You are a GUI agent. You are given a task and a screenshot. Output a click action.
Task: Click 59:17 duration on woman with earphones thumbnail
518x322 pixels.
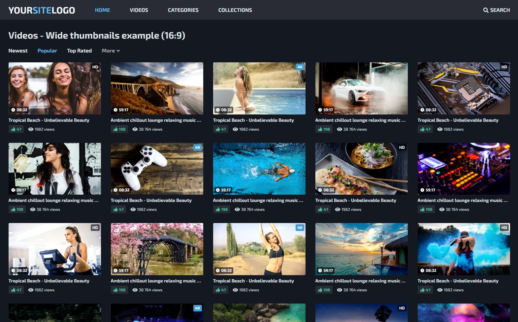coord(19,190)
